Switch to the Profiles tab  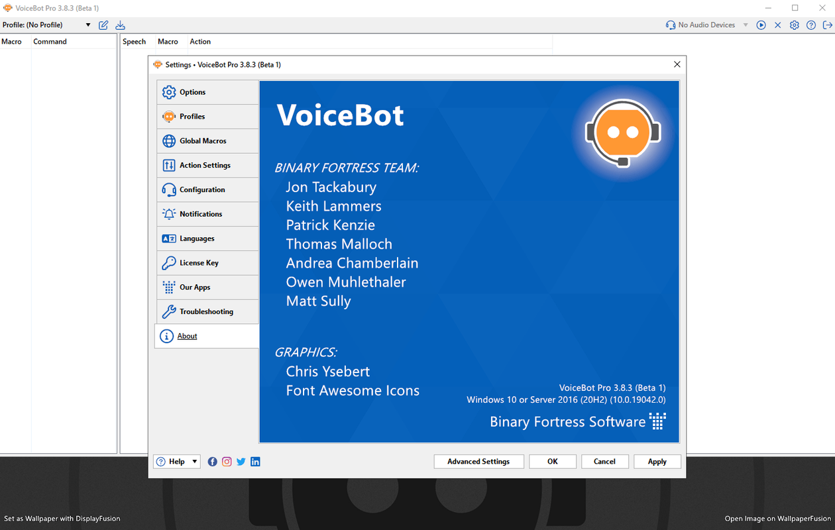[207, 117]
